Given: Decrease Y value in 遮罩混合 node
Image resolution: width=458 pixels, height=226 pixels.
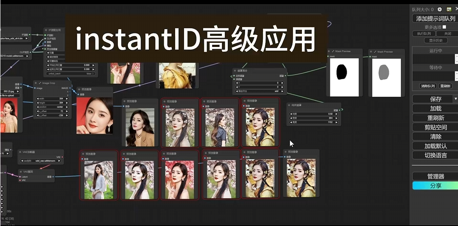Looking at the screenshot, I should 237,87.
